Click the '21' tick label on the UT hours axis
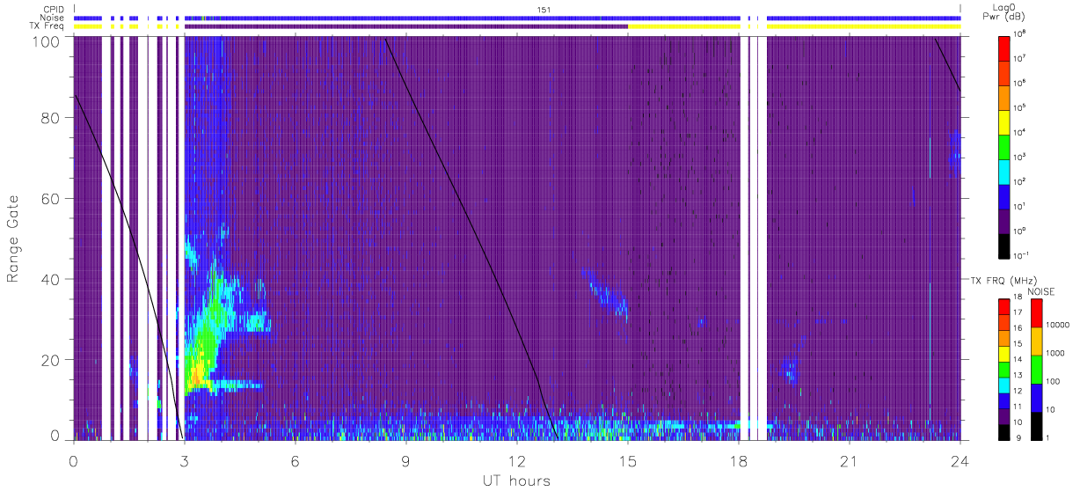 click(850, 461)
